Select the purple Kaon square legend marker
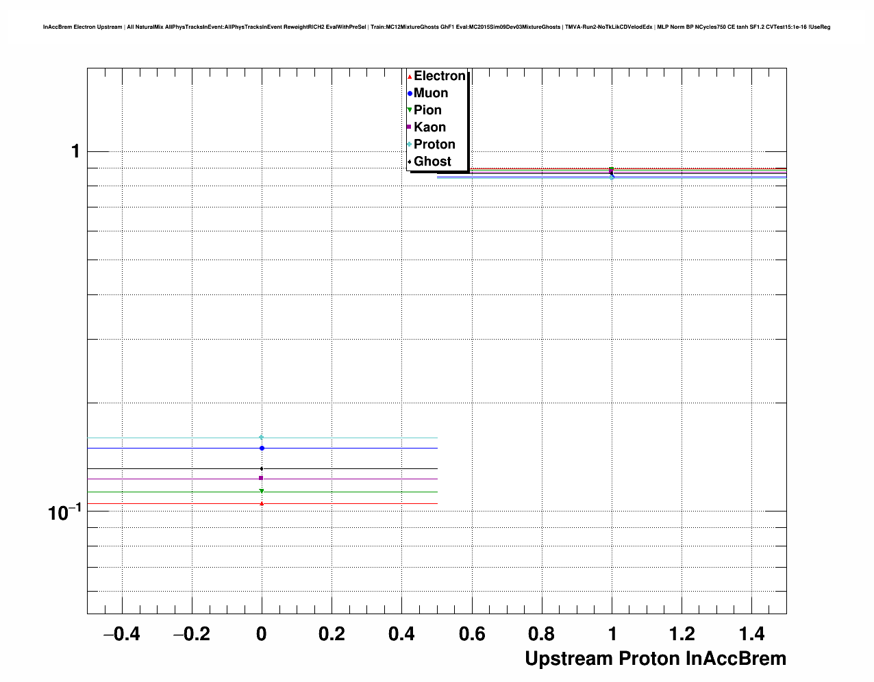874x682 pixels. pos(410,127)
